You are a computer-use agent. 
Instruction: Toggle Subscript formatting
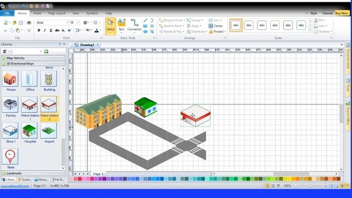point(63,30)
